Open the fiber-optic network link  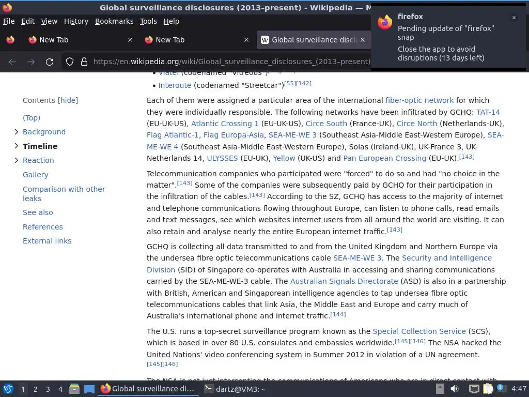[419, 100]
